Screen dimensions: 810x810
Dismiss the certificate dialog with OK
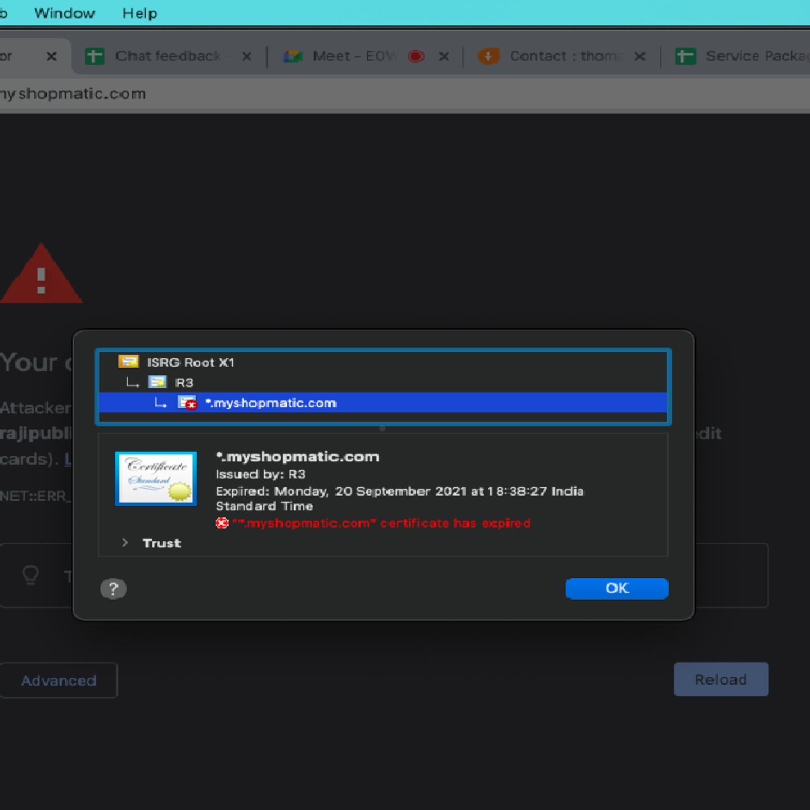(617, 588)
